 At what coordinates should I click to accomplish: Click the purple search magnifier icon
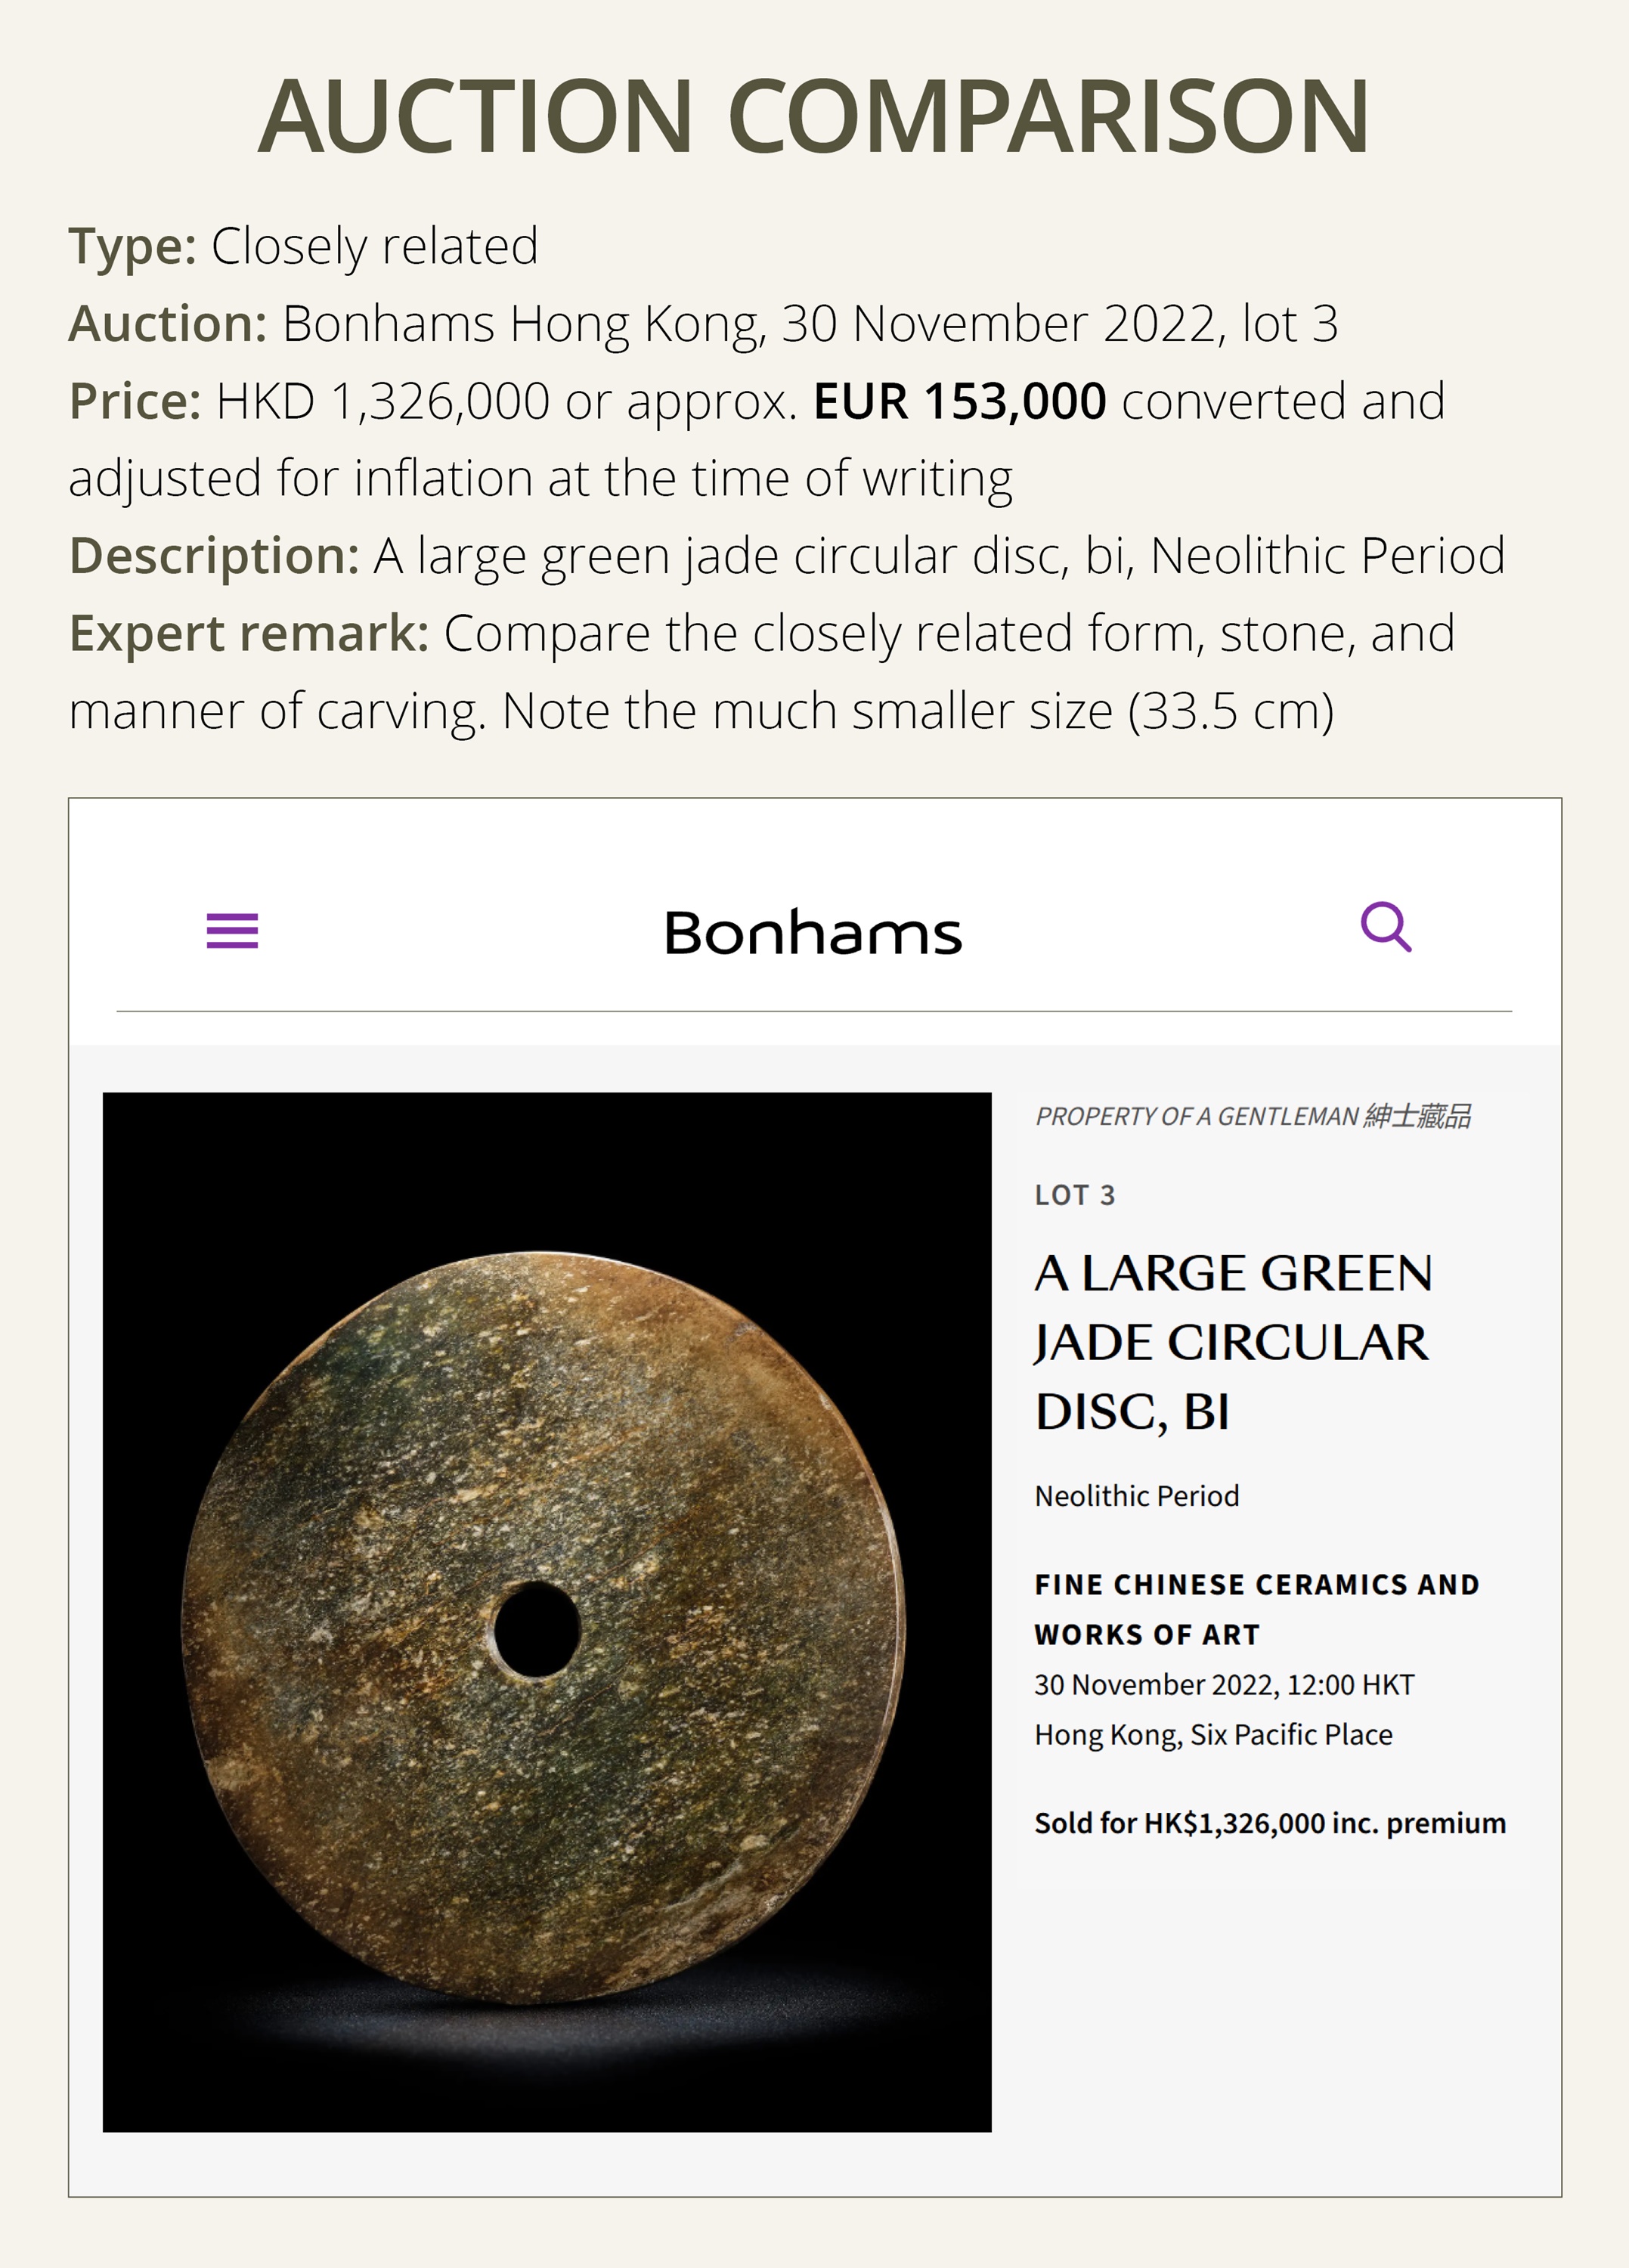click(1386, 927)
